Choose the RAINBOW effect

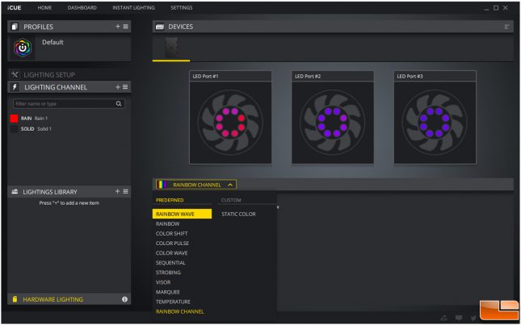(168, 224)
